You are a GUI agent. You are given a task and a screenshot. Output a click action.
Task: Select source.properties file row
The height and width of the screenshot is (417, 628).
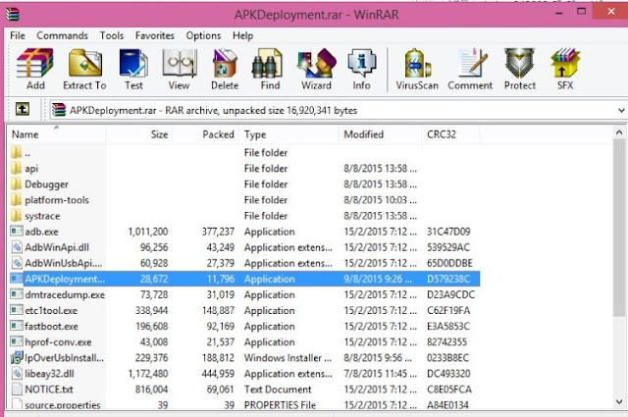(244, 404)
